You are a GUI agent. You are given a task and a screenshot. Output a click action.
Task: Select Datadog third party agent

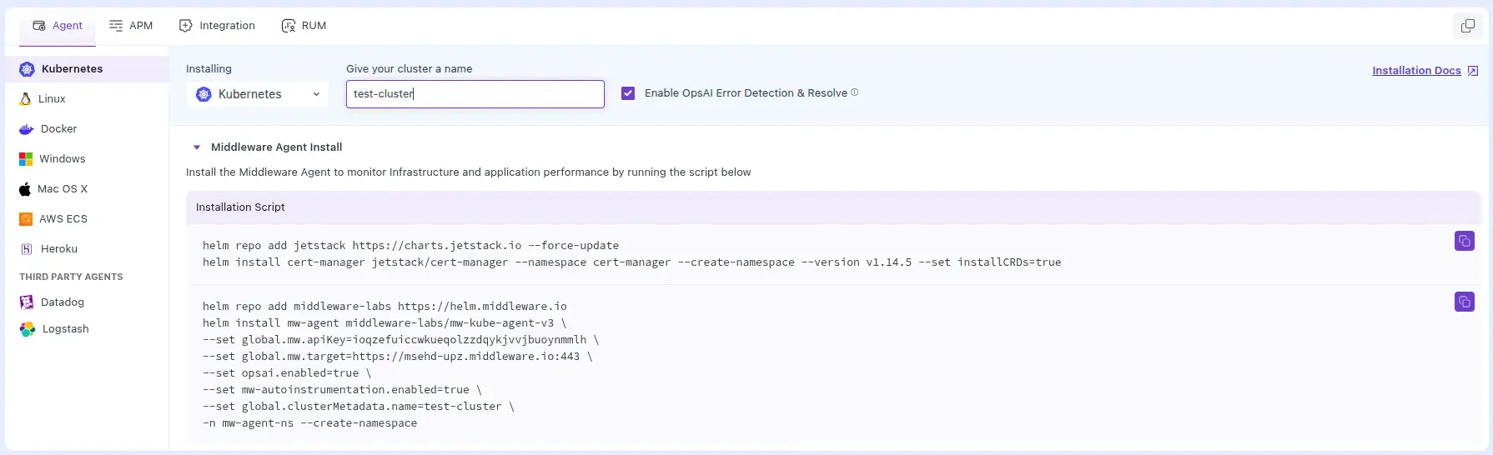click(x=87, y=302)
